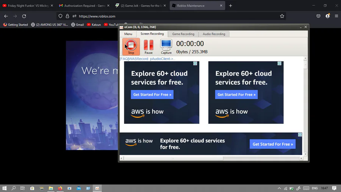The image size is (341, 192).
Task: Click the site permissions icon in address bar
Action: [x=74, y=16]
